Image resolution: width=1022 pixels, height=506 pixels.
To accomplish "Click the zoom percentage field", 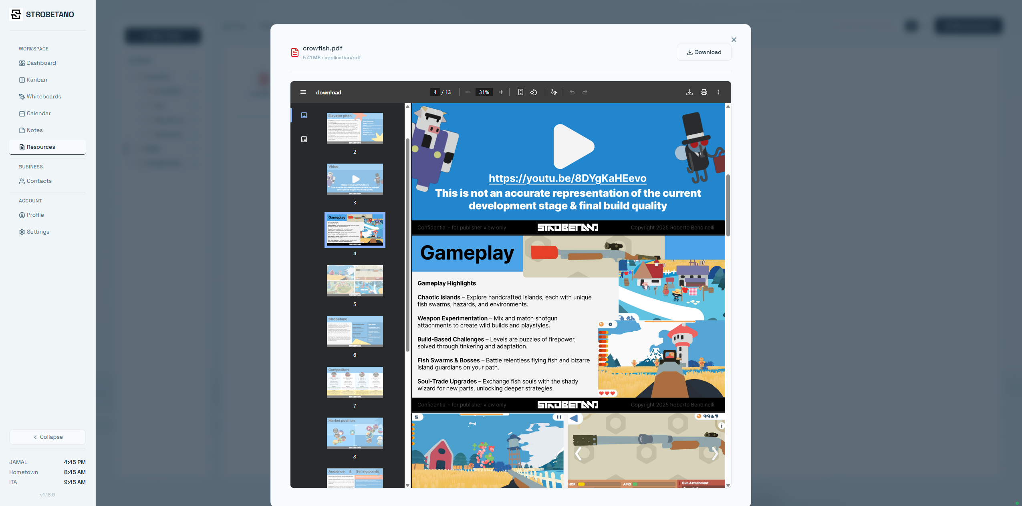I will pos(484,92).
